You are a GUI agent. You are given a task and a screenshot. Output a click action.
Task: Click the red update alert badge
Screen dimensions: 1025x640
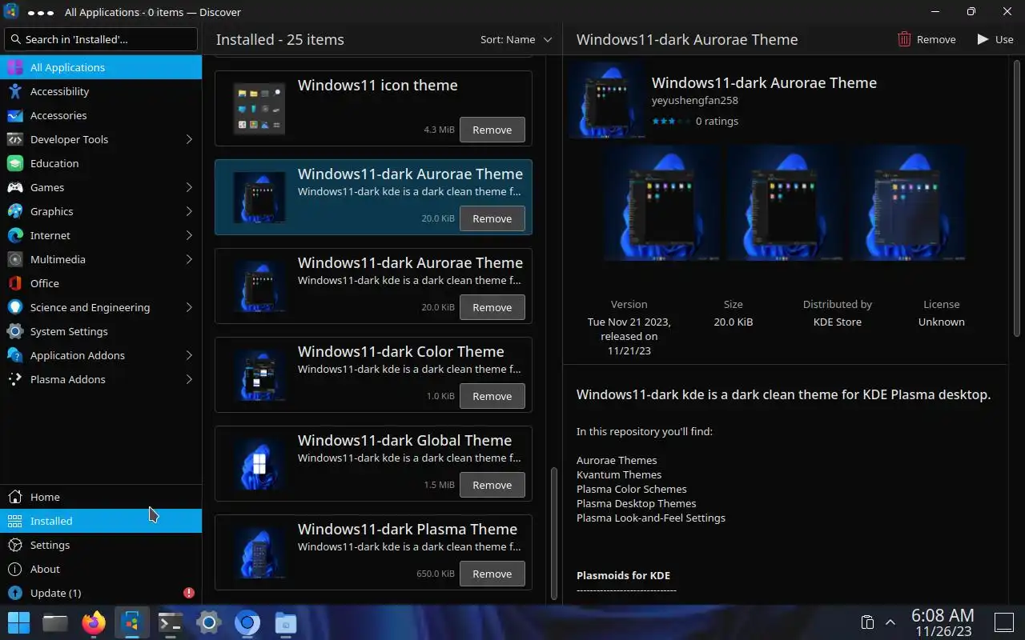tap(189, 593)
